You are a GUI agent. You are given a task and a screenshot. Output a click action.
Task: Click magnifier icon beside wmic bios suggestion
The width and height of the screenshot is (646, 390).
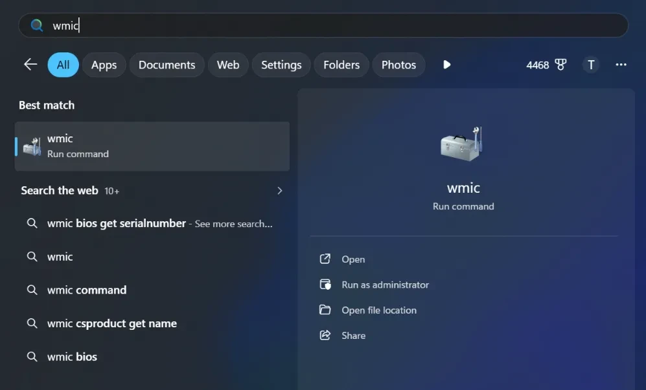[x=32, y=356]
